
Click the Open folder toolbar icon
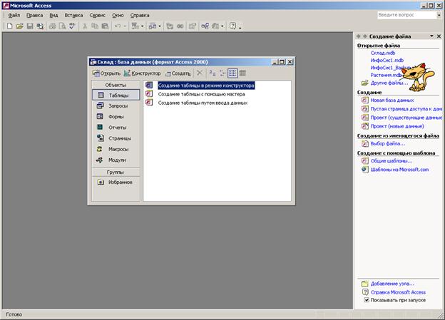pos(19,26)
